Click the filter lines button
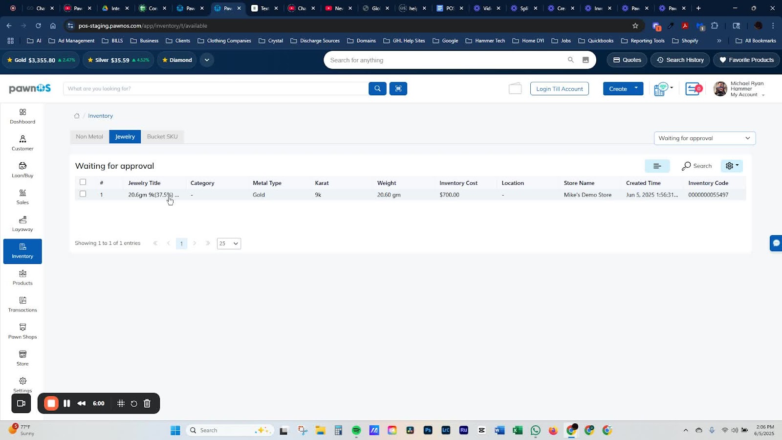Image resolution: width=782 pixels, height=440 pixels. point(657,166)
